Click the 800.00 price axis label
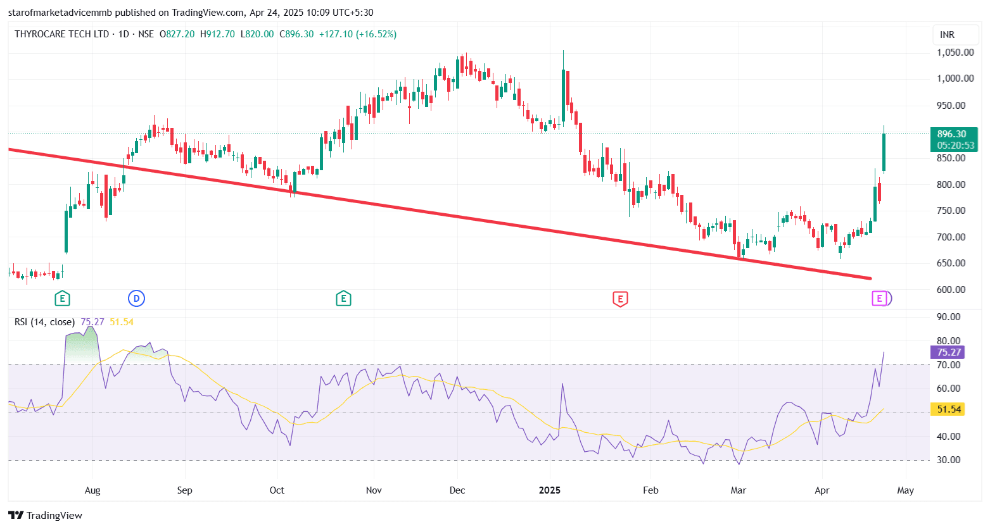 pyautogui.click(x=951, y=185)
